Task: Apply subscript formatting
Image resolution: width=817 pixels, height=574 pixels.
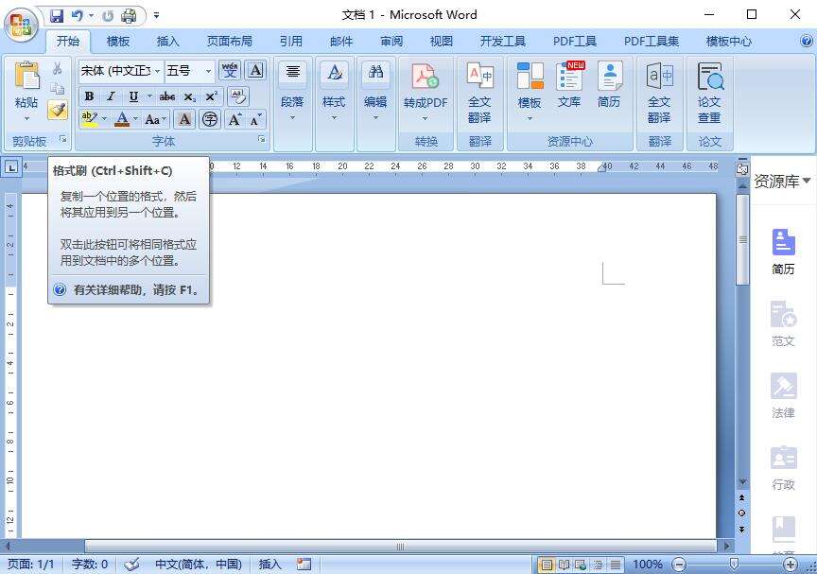Action: pyautogui.click(x=190, y=96)
